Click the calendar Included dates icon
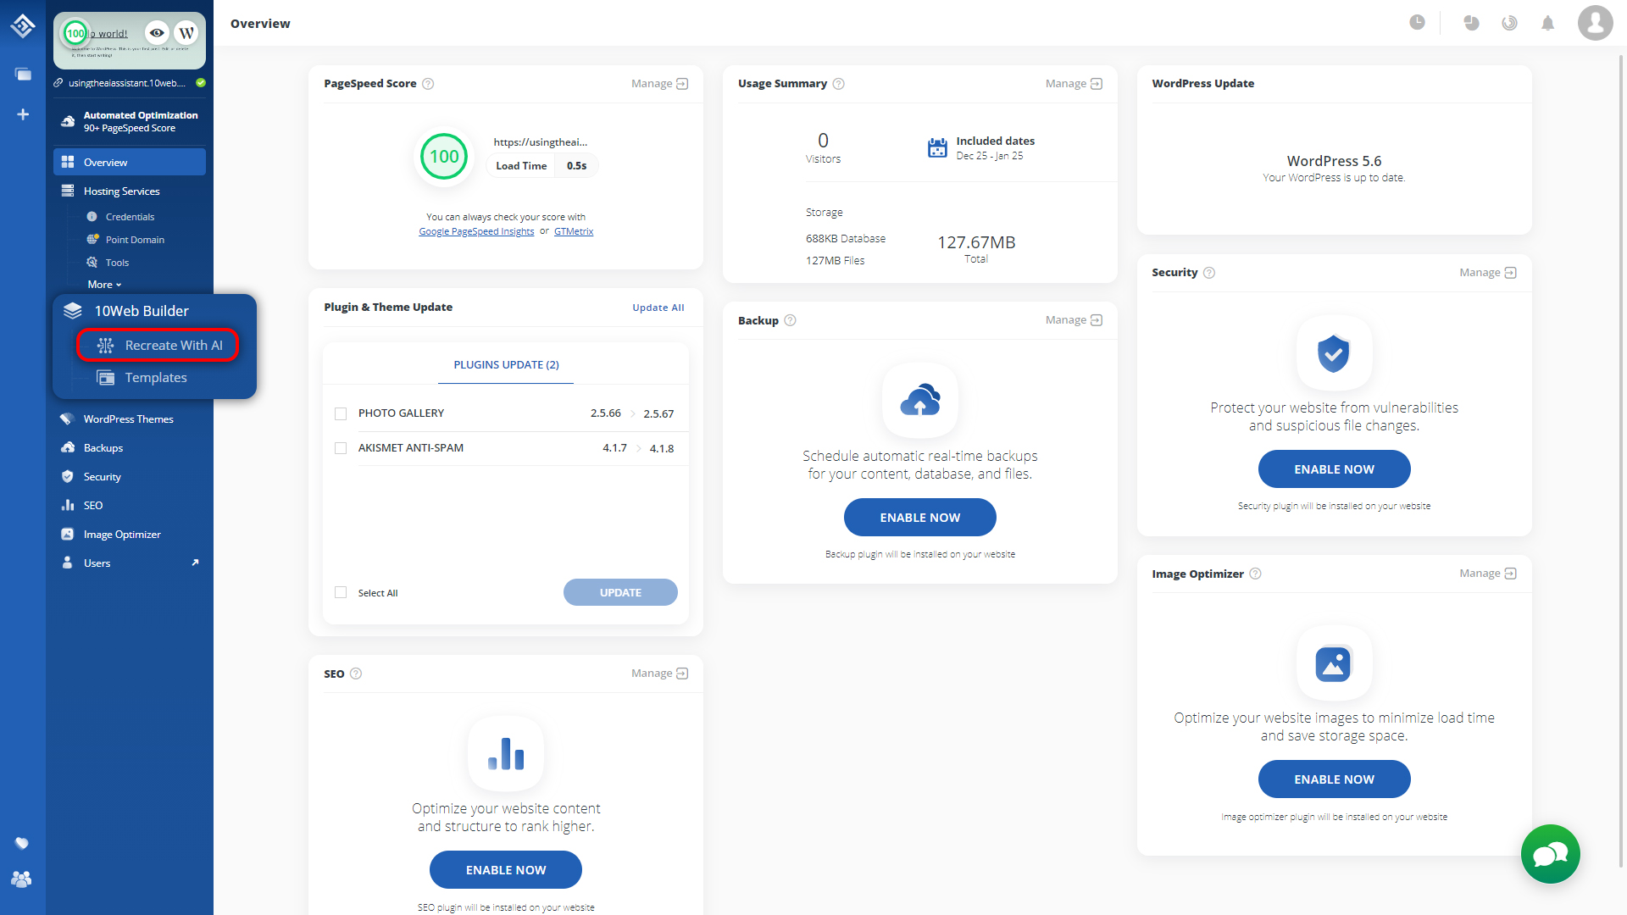Image resolution: width=1627 pixels, height=915 pixels. click(x=936, y=148)
